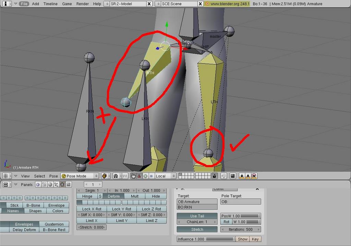Open the Info window type selector icon

coord(7,3)
